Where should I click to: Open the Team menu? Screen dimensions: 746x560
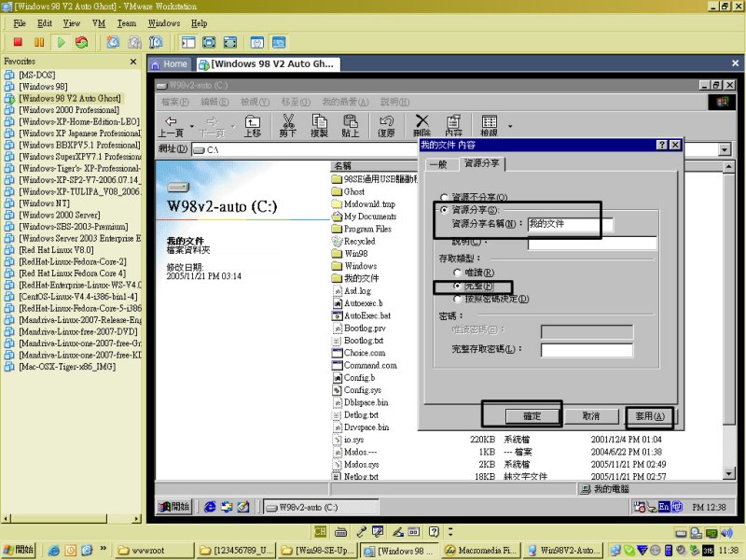(127, 23)
